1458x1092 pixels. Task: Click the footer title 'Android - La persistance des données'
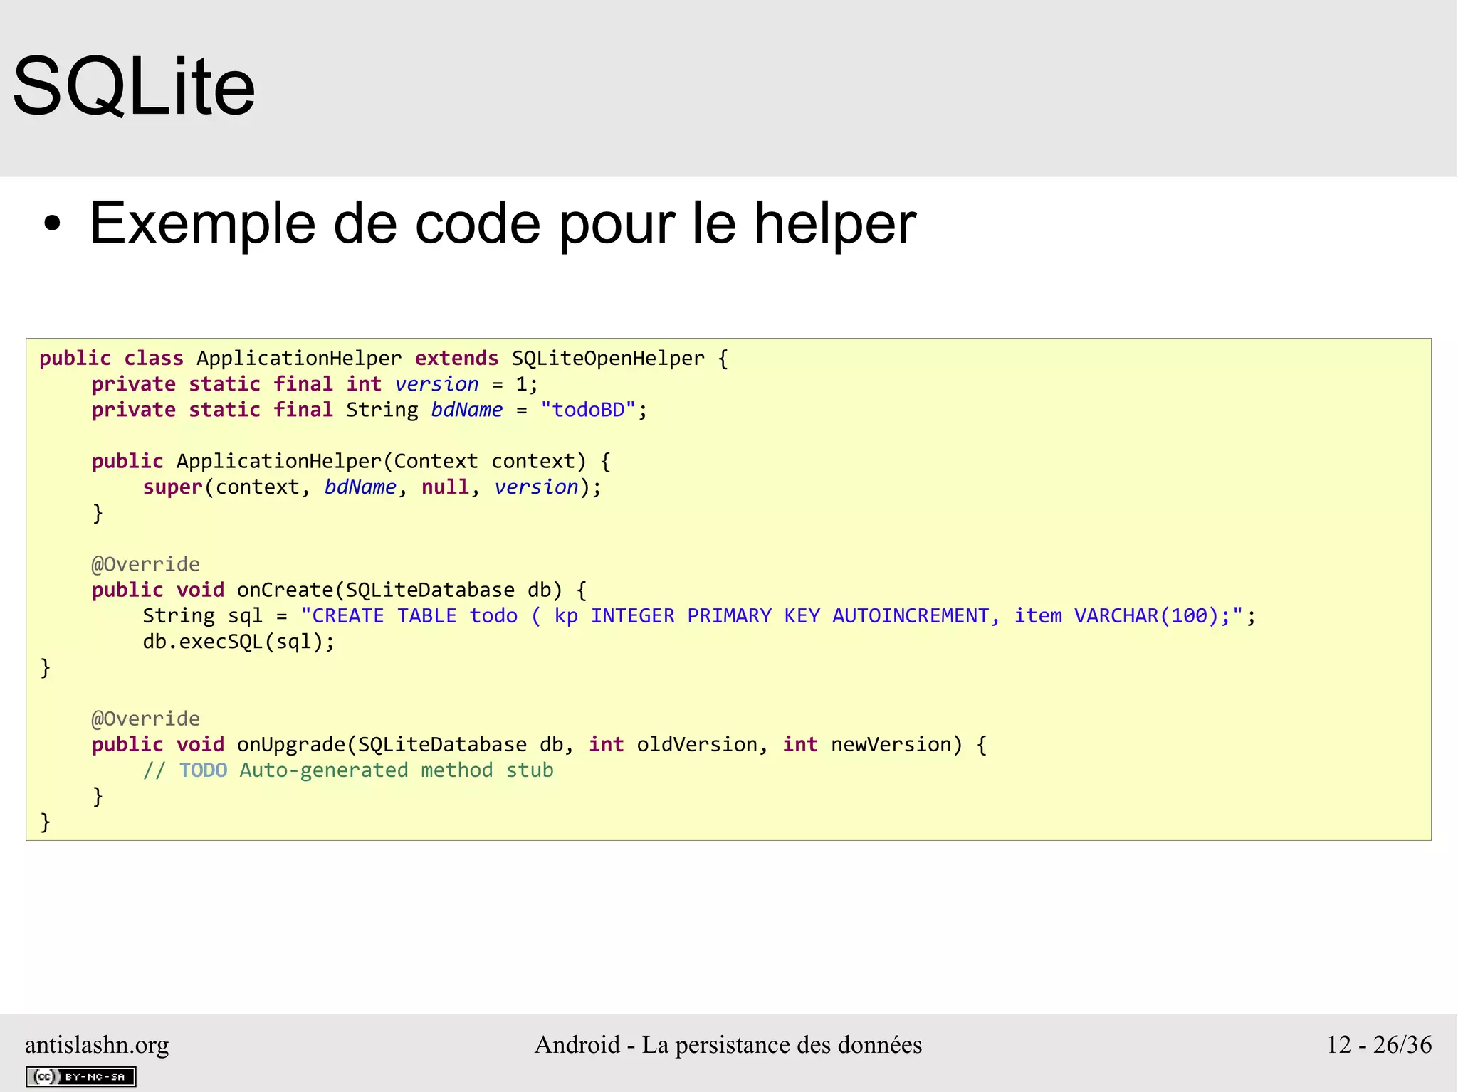[x=728, y=1044]
